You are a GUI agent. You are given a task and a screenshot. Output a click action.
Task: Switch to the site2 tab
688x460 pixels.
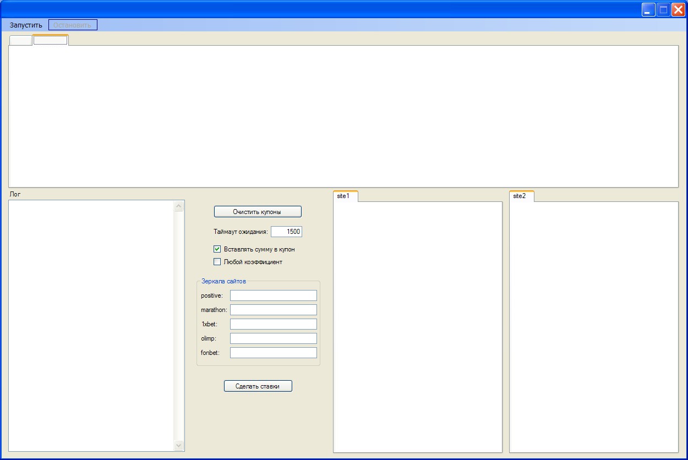tap(522, 196)
